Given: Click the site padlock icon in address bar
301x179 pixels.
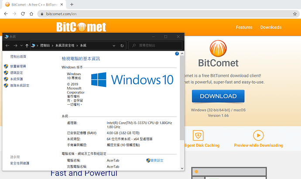Looking at the screenshot, I should tap(42, 14).
